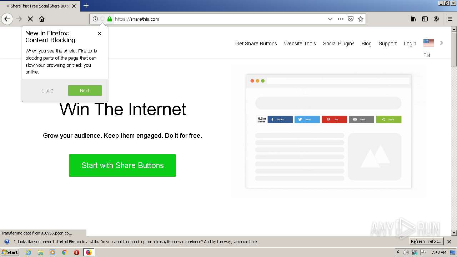Click the scrollbar up arrow

[x=454, y=30]
